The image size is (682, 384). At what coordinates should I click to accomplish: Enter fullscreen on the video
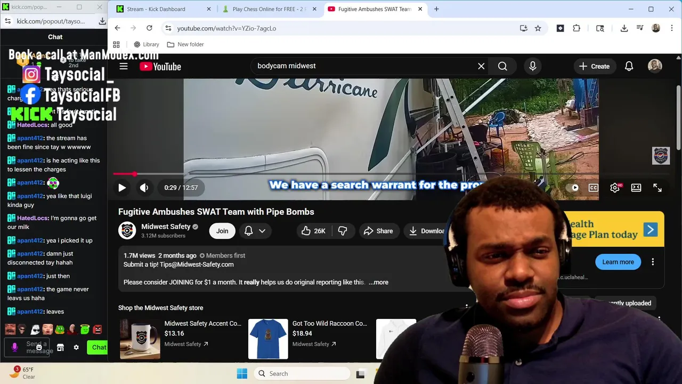[657, 188]
